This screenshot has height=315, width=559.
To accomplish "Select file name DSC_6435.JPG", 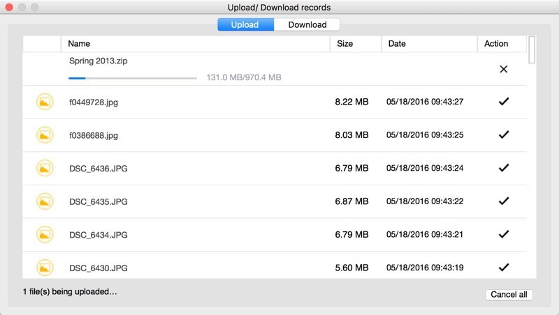I will (x=99, y=201).
